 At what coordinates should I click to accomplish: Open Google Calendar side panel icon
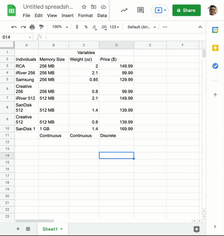pos(215,30)
